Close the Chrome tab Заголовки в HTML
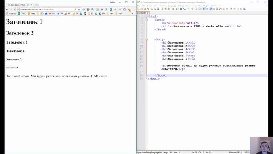This screenshot has width=273, height=154. point(31,5)
